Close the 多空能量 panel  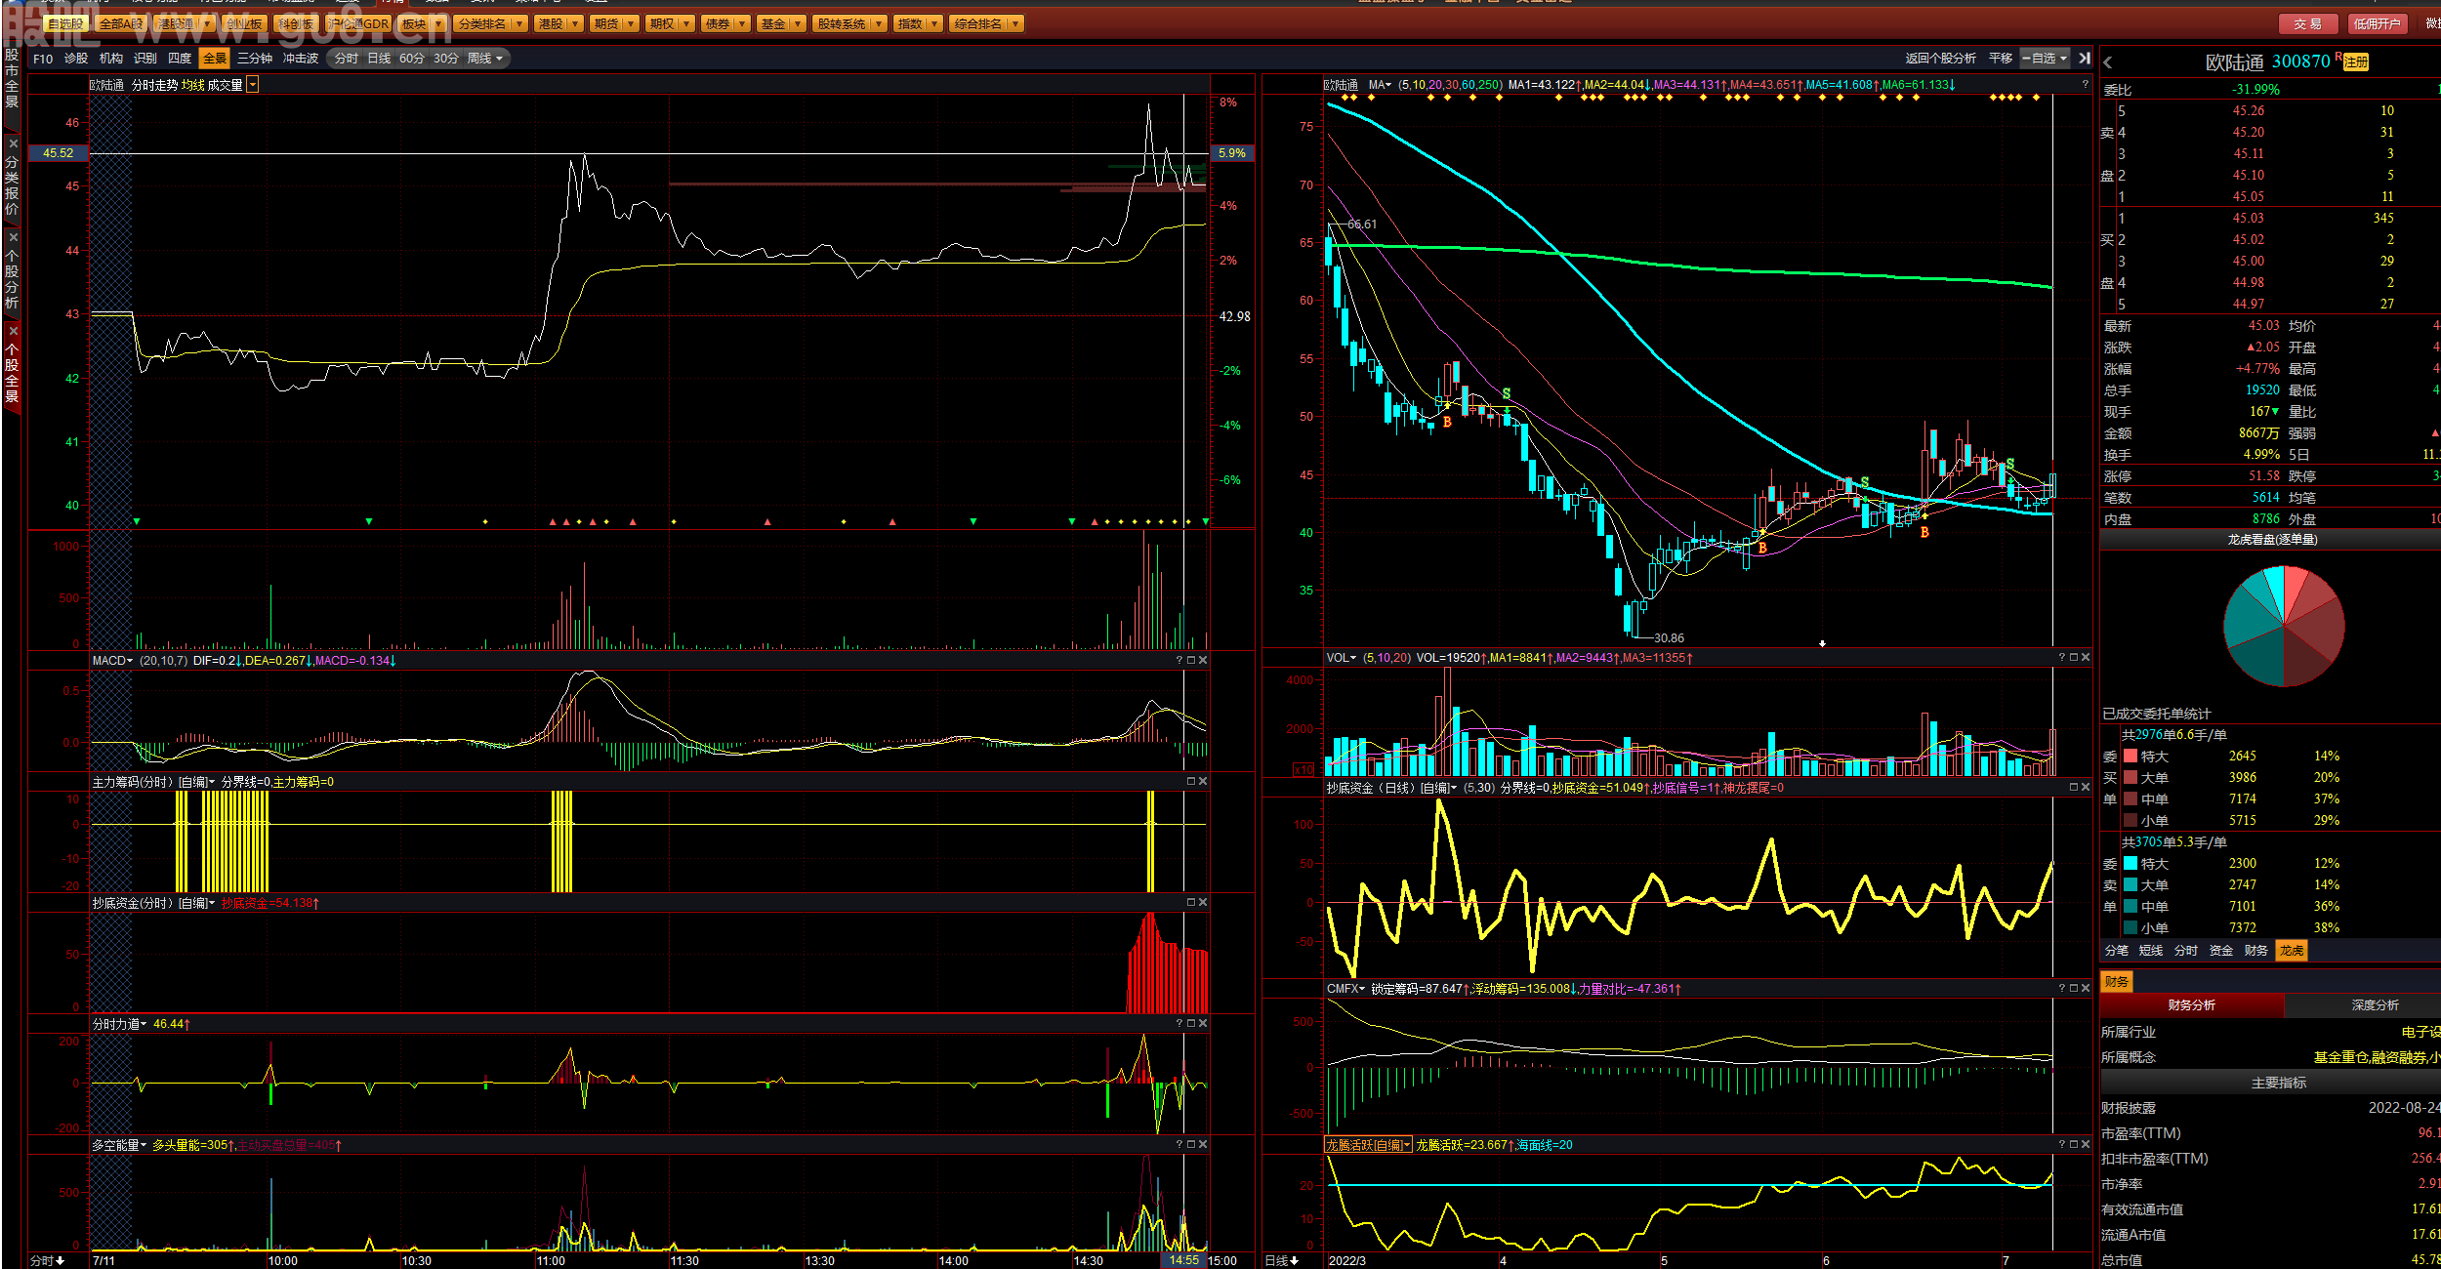(x=1203, y=1145)
